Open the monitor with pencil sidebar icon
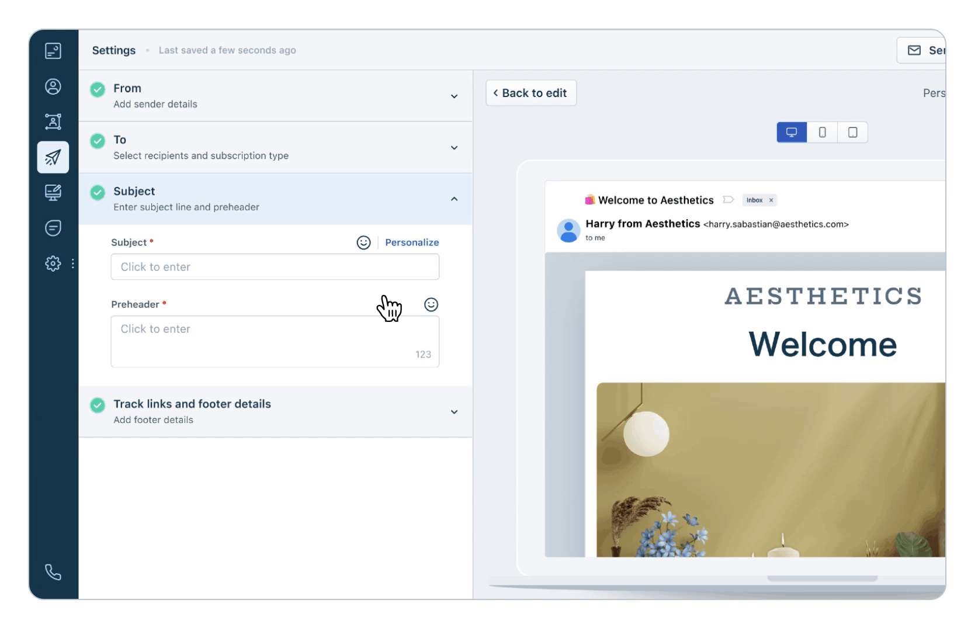This screenshot has height=631, width=978. point(53,192)
